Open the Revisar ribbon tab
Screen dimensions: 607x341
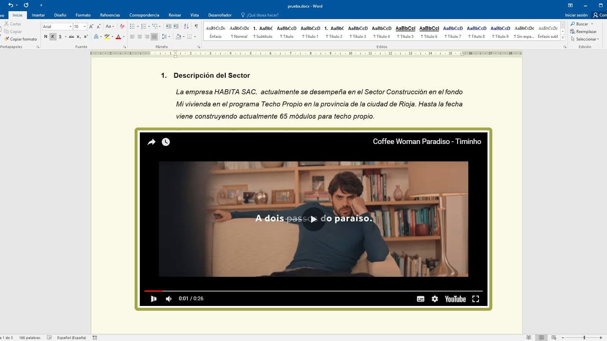pos(175,15)
